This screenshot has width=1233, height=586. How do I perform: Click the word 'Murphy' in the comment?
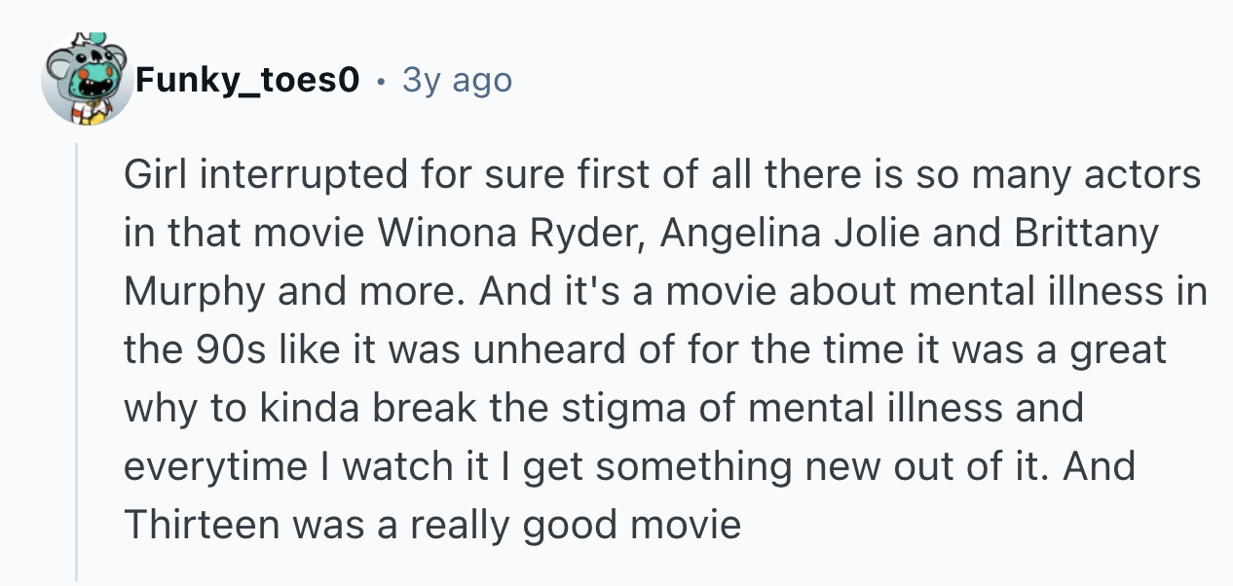tap(195, 292)
